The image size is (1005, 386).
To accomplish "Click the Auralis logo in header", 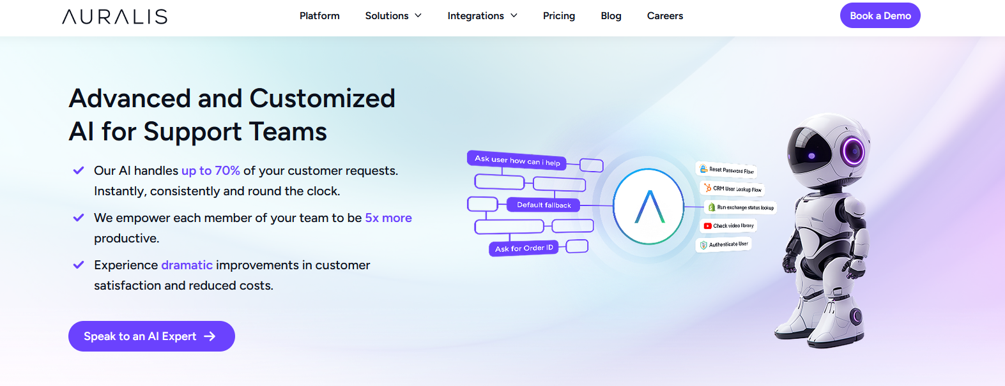I will coord(115,17).
